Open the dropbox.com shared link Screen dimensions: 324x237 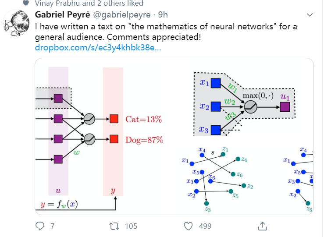pyautogui.click(x=98, y=47)
